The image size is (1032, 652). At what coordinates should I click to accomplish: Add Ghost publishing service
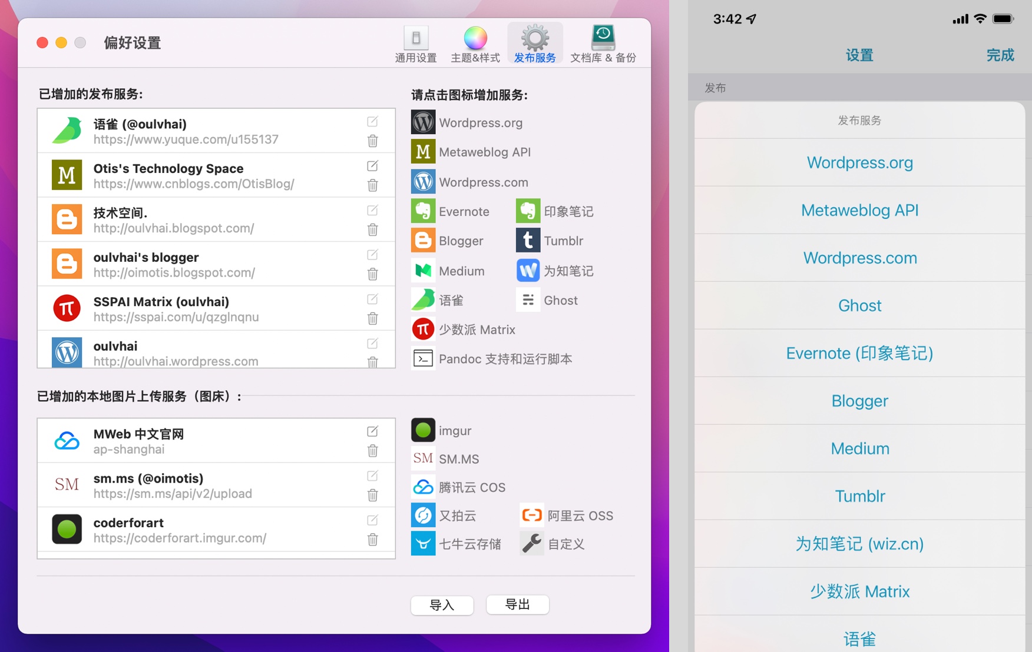click(528, 300)
